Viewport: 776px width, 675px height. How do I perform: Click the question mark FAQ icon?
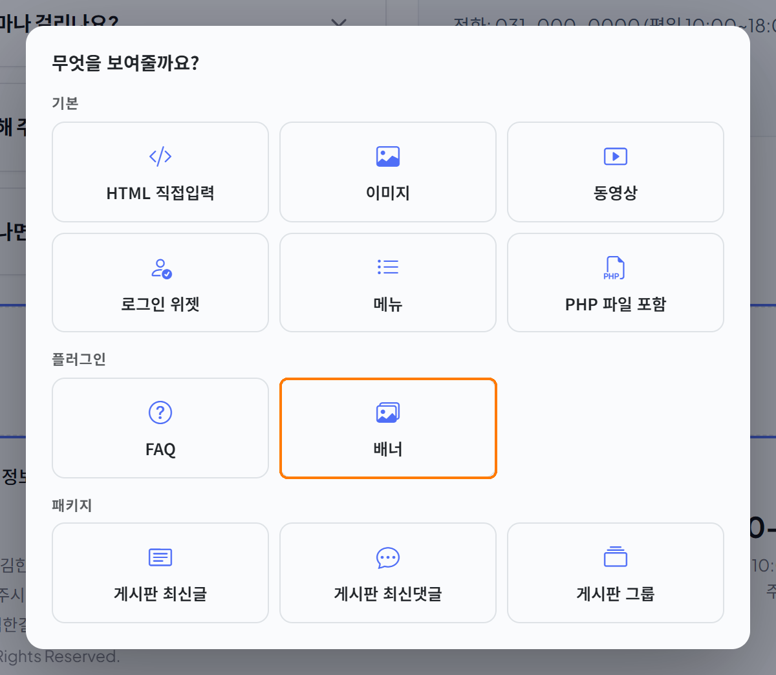click(160, 412)
